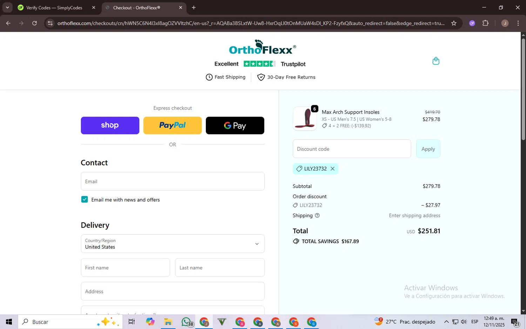Open a new browser tab
The image size is (526, 329).
click(x=194, y=7)
